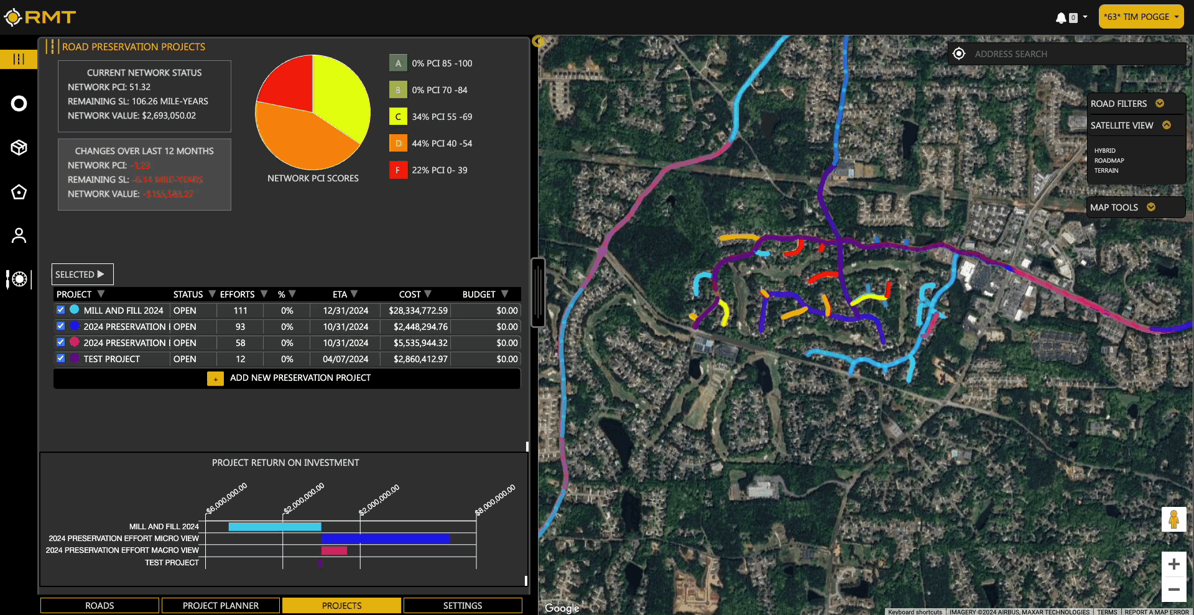Click the locate-me target icon in address search

(x=959, y=54)
